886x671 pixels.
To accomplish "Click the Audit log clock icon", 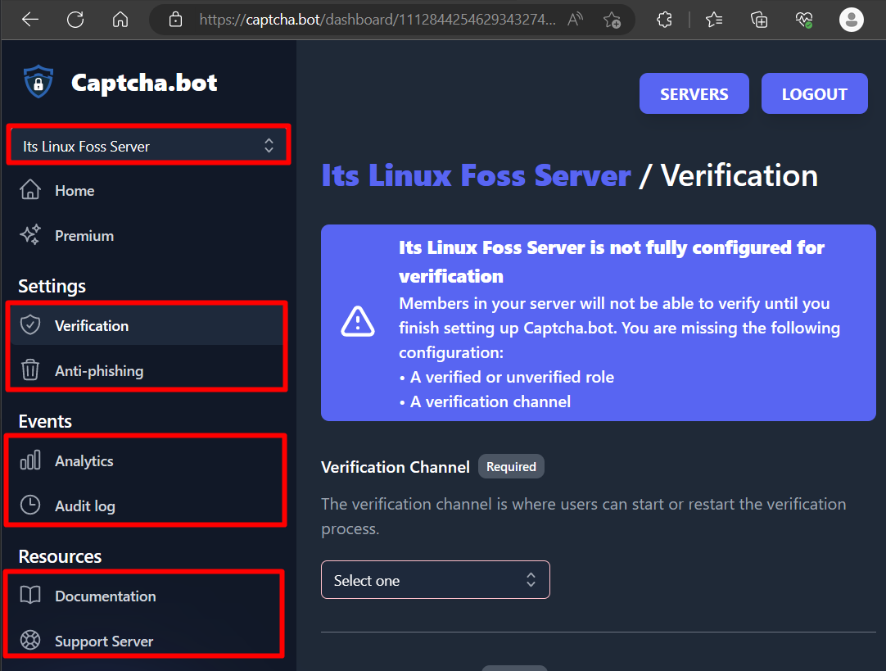I will 30,505.
